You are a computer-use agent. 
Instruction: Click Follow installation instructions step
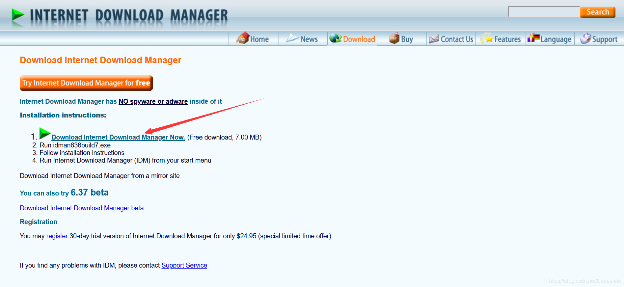coord(82,153)
